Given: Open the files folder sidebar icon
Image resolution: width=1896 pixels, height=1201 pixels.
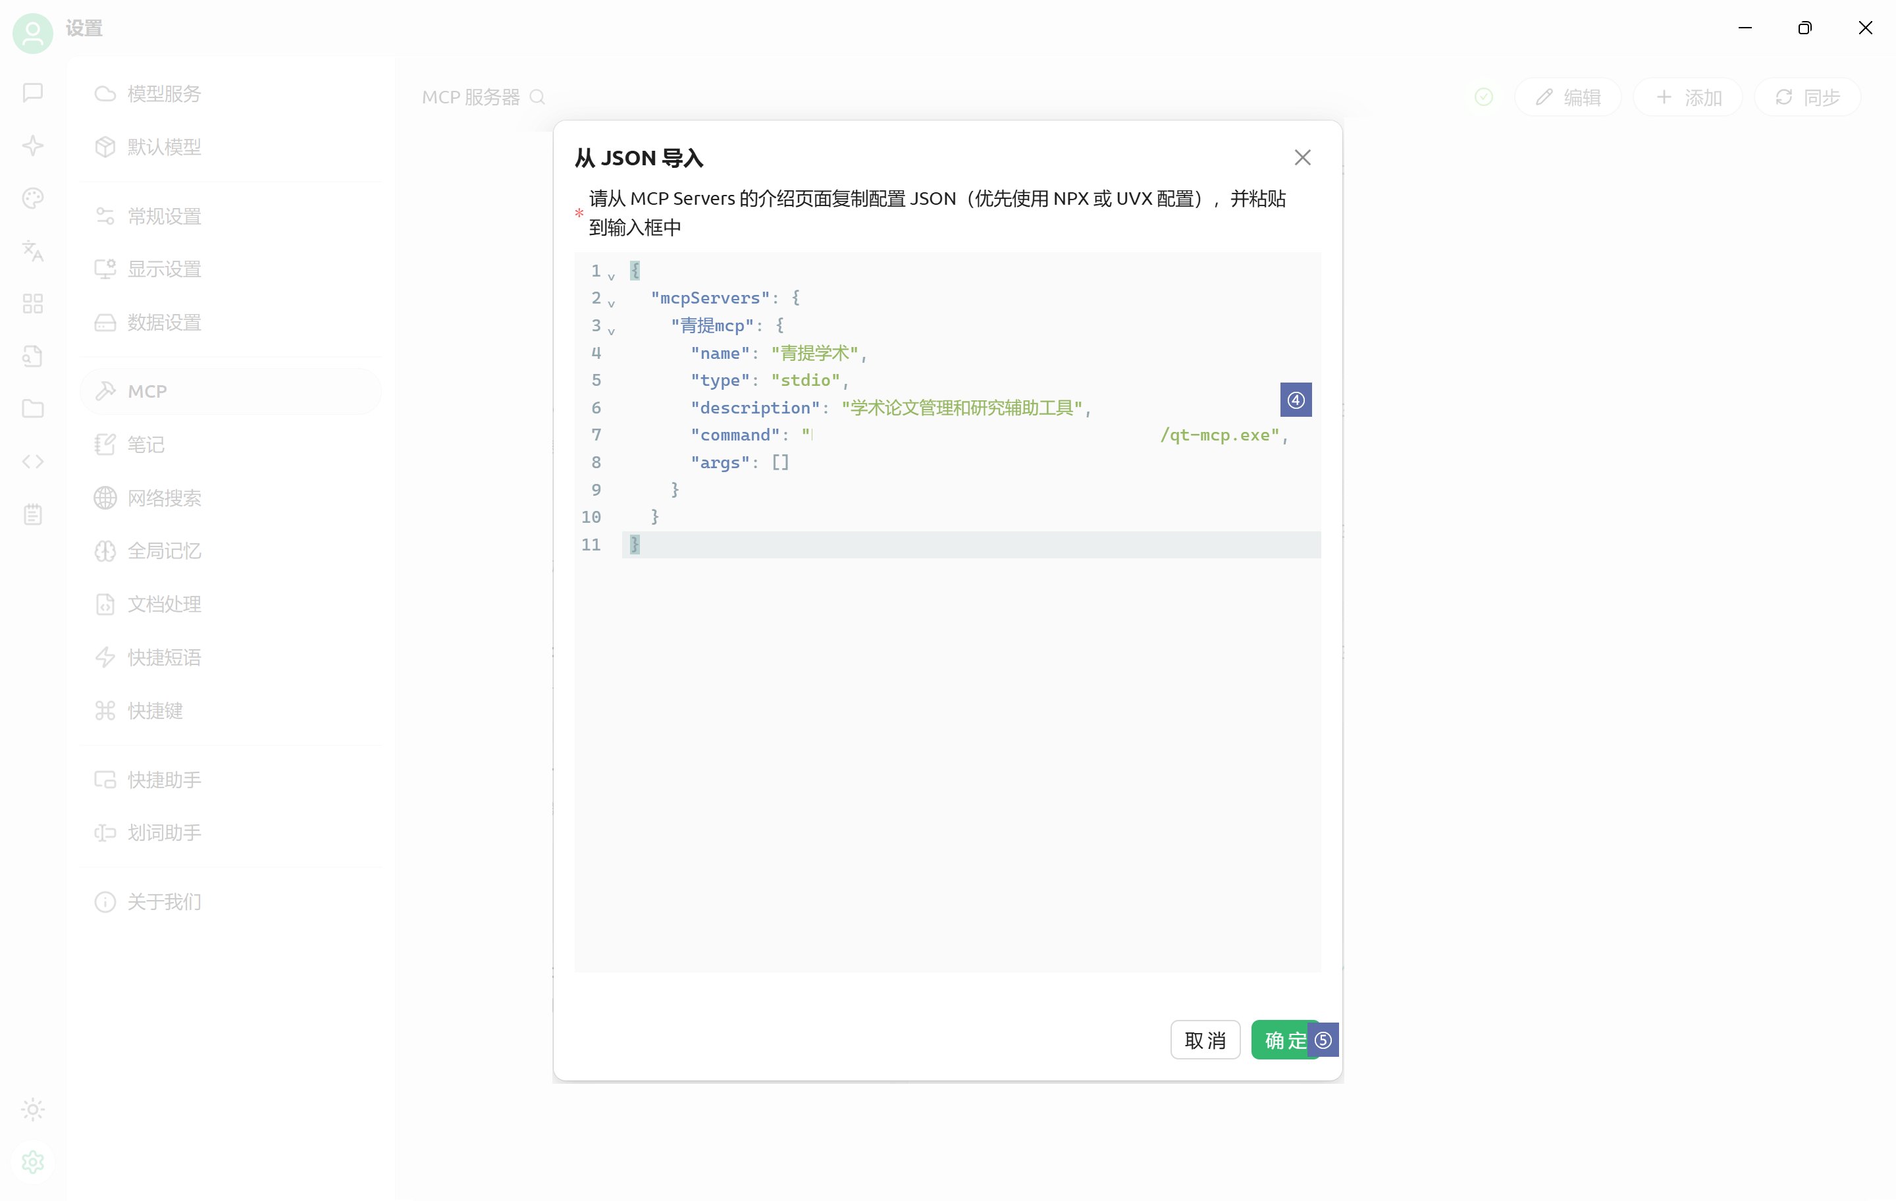Looking at the screenshot, I should 32,409.
